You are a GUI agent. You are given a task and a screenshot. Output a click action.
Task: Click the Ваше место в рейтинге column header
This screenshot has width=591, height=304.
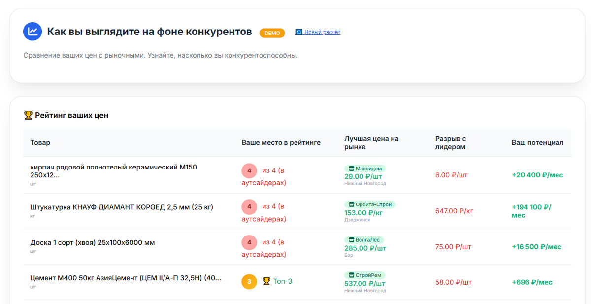pos(281,142)
